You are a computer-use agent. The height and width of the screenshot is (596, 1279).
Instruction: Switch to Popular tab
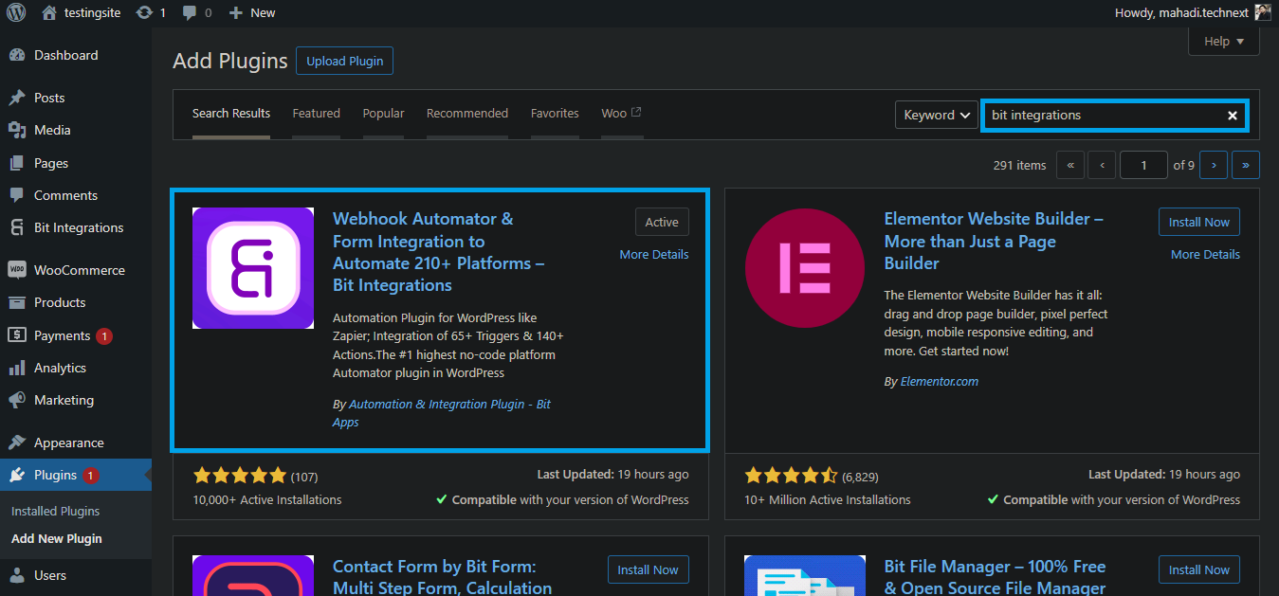coord(383,114)
